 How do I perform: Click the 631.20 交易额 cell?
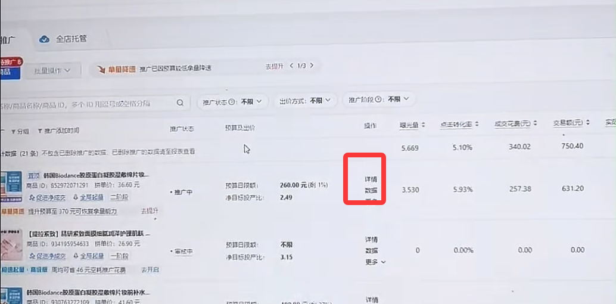tap(573, 188)
